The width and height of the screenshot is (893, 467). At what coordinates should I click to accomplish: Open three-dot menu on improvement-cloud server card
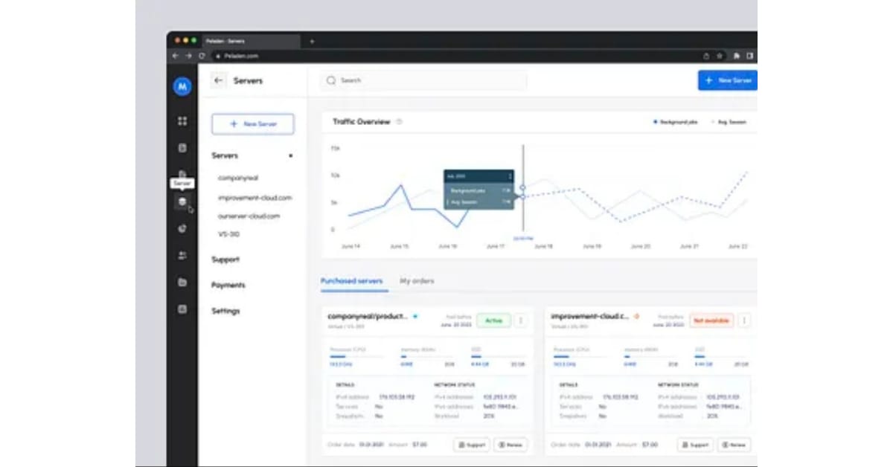coord(743,321)
